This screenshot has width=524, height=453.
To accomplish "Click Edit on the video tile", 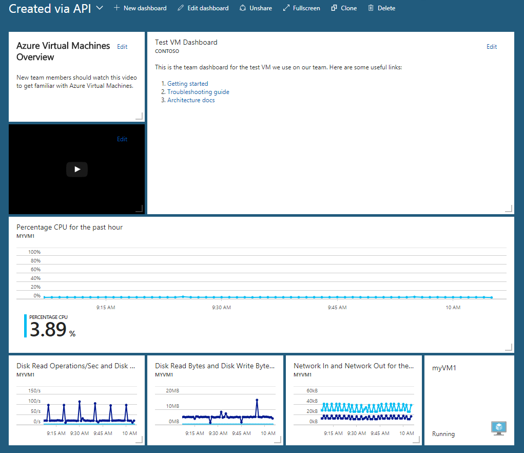I will coord(122,139).
